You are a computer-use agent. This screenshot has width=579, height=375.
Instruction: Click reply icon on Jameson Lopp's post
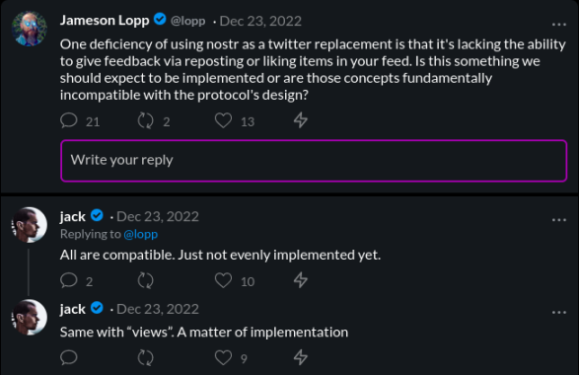69,120
